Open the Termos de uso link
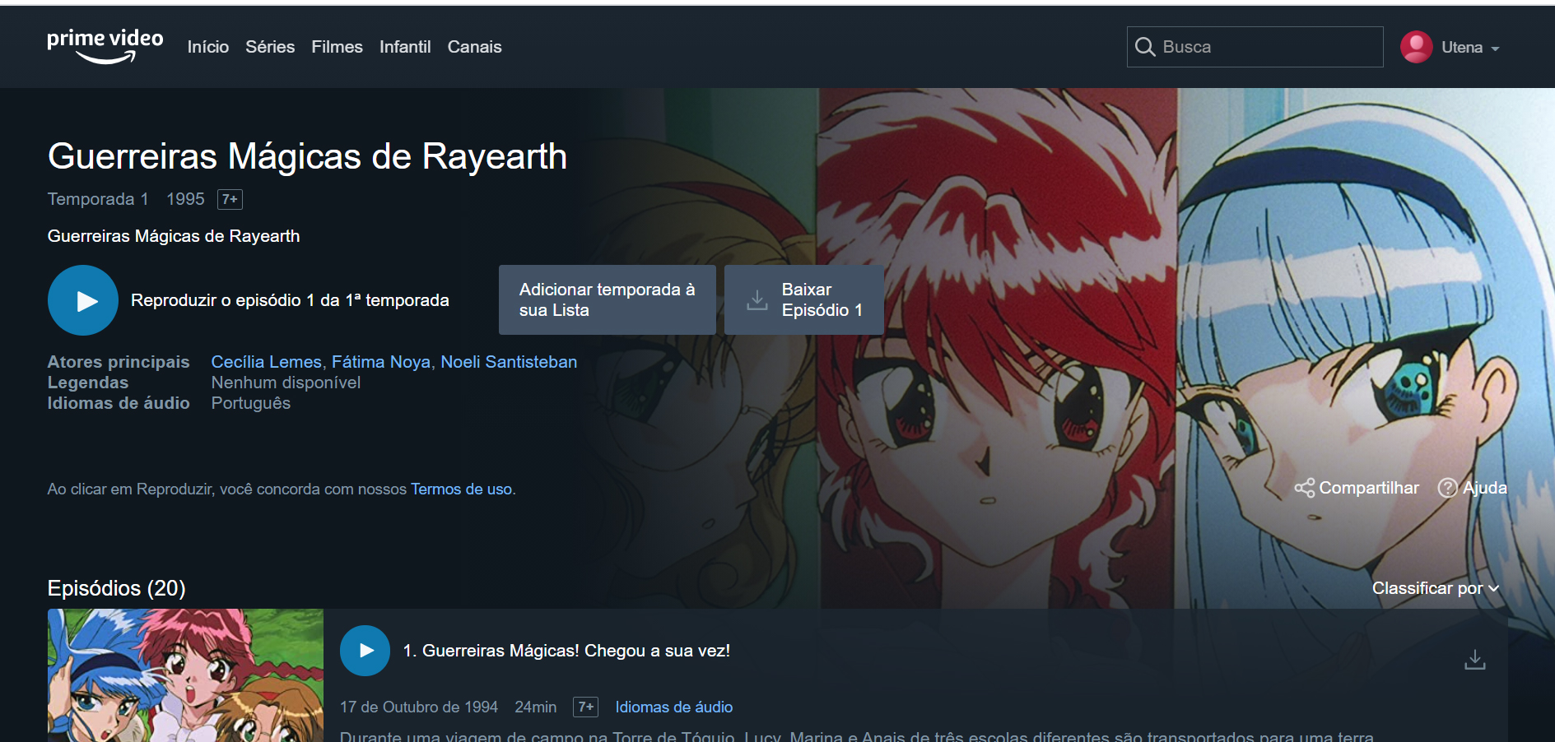The height and width of the screenshot is (742, 1555). pyautogui.click(x=461, y=489)
